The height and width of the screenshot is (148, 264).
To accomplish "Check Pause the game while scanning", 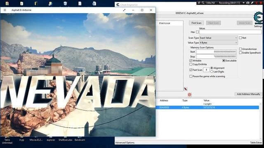I will 191,76.
